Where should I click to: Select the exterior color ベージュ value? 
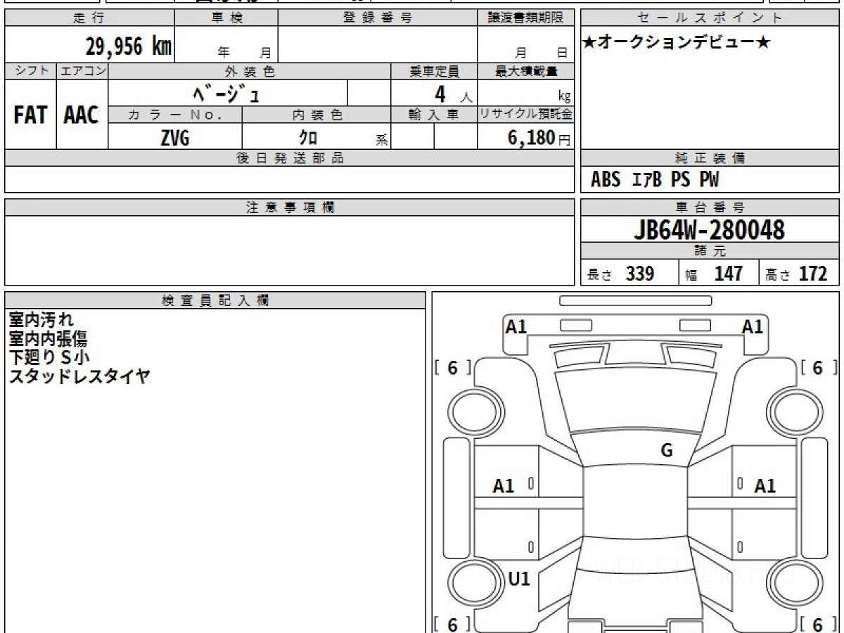click(x=227, y=93)
